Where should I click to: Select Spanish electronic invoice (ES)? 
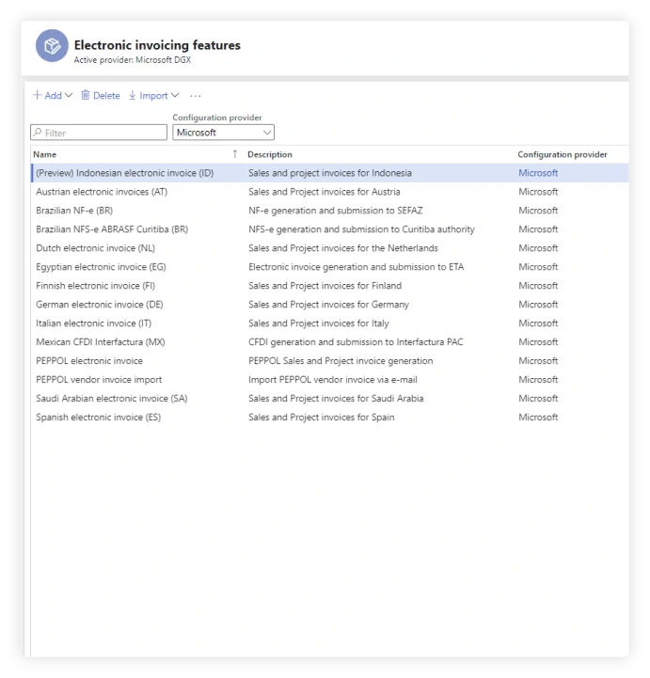coord(98,418)
